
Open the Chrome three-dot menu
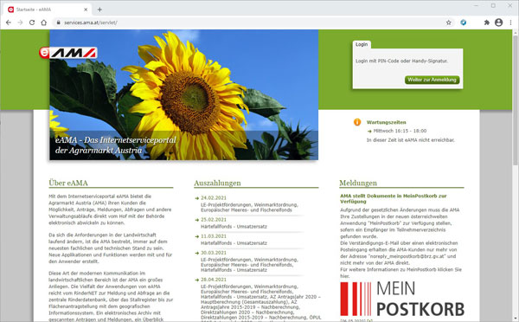[510, 23]
